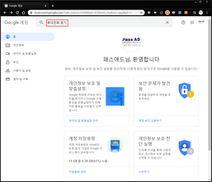Click the 개인정보 보호 및 맞춤설정 card illustration
This screenshot has width=212, height=182.
(115, 96)
